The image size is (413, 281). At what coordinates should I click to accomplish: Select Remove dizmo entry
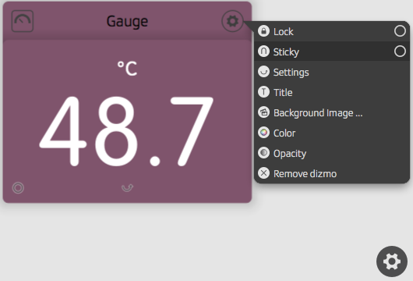332,173
